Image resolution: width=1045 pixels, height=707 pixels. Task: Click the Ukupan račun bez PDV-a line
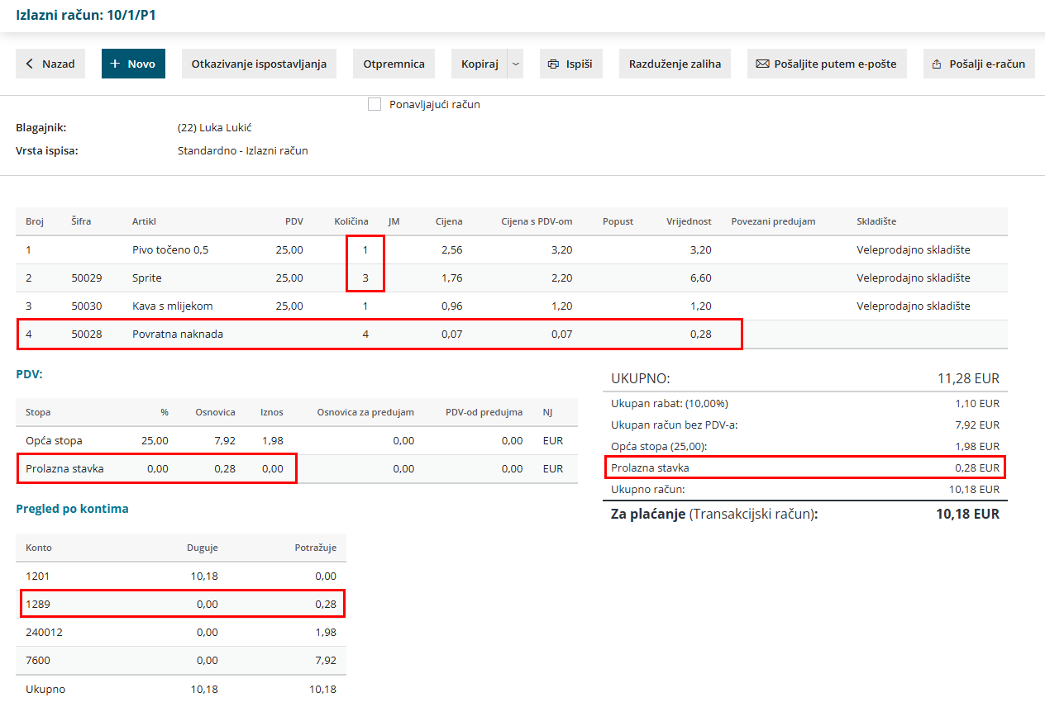(805, 425)
